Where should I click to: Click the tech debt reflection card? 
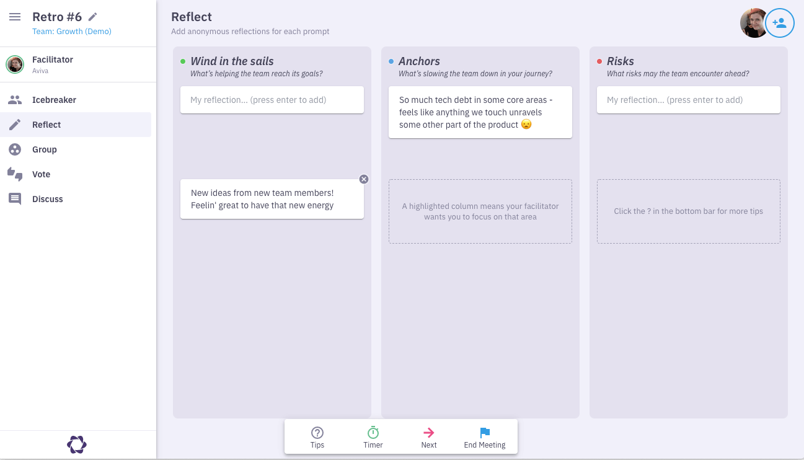(x=480, y=112)
